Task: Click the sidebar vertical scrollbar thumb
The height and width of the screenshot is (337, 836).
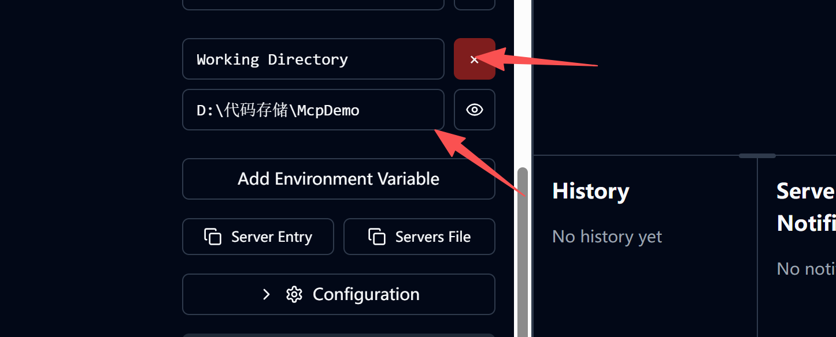Action: (x=523, y=252)
